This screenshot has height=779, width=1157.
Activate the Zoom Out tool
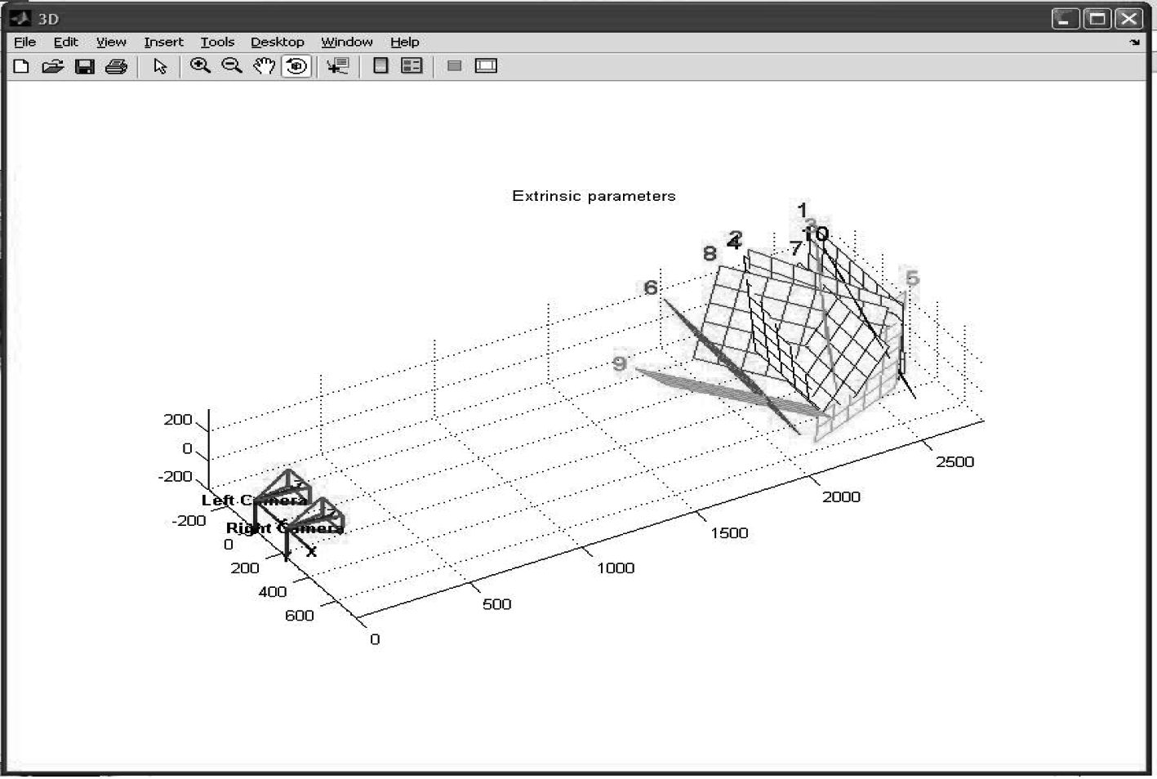click(232, 66)
